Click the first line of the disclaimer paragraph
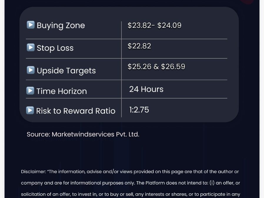Screen dimensions: 264x198 [x=130, y=172]
